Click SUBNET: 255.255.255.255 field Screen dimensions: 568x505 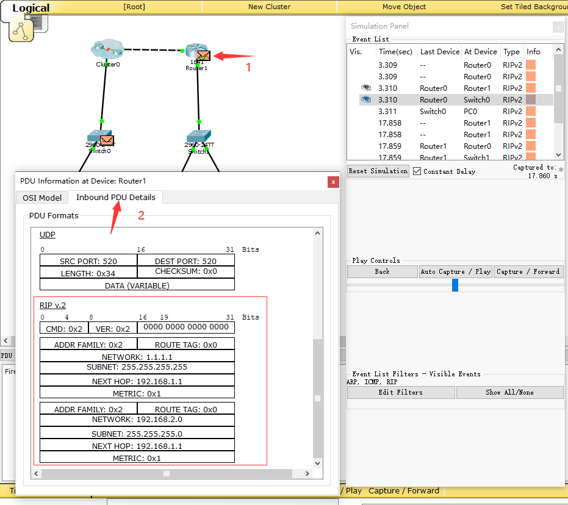pyautogui.click(x=137, y=367)
